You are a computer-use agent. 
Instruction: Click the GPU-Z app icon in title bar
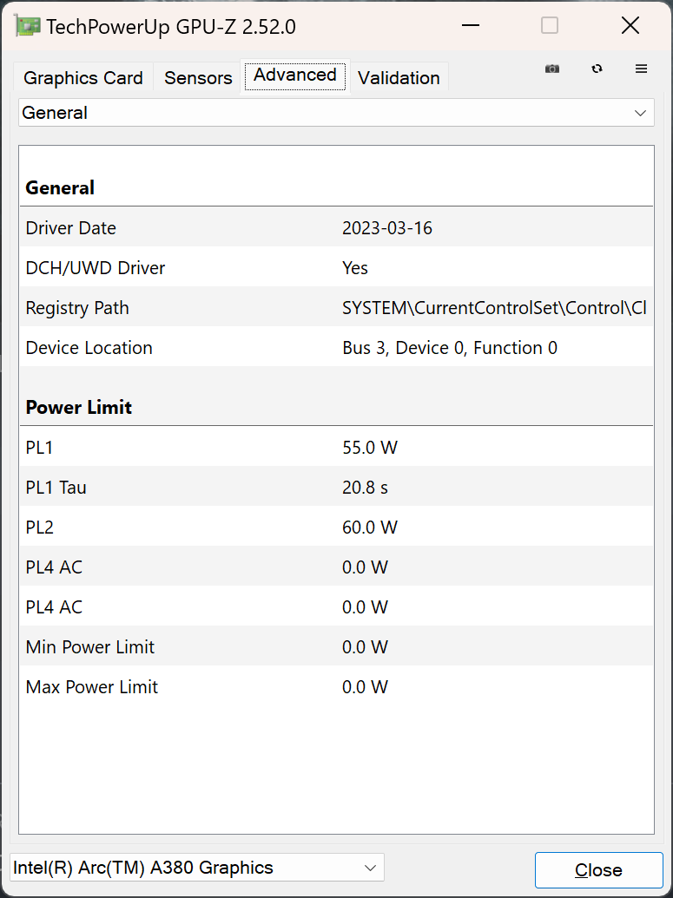tap(28, 26)
